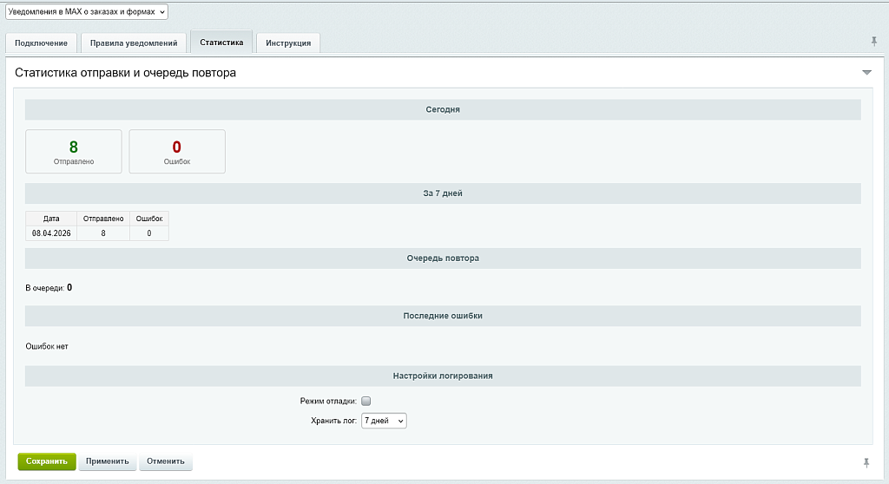Click the Настройки логирования section header
Screen dimensions: 889x484
(x=443, y=376)
